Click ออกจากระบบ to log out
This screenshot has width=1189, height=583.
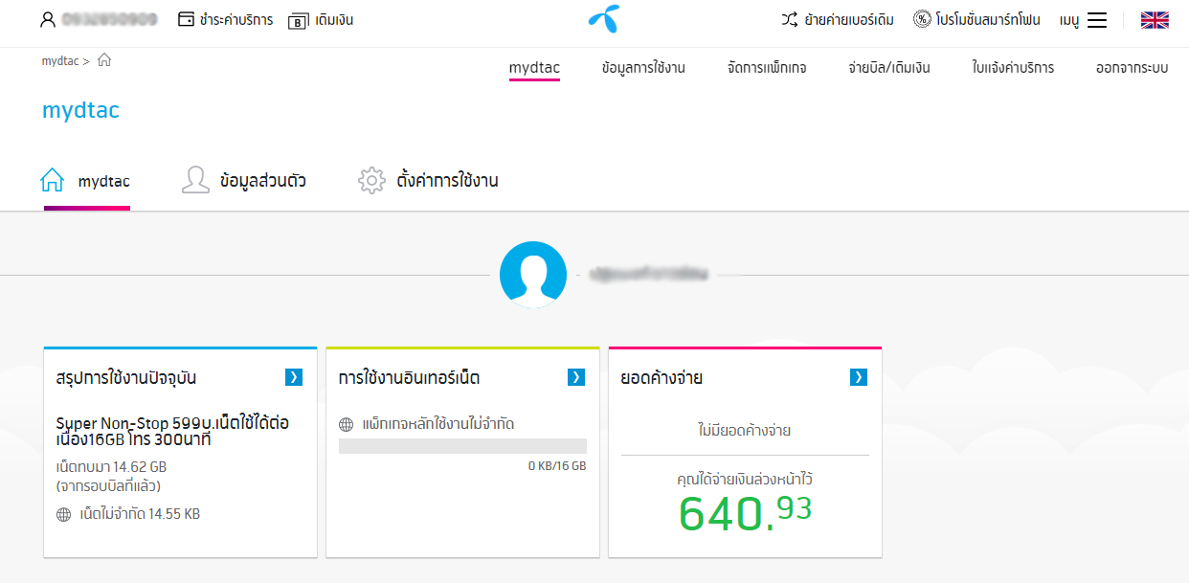(x=1132, y=68)
